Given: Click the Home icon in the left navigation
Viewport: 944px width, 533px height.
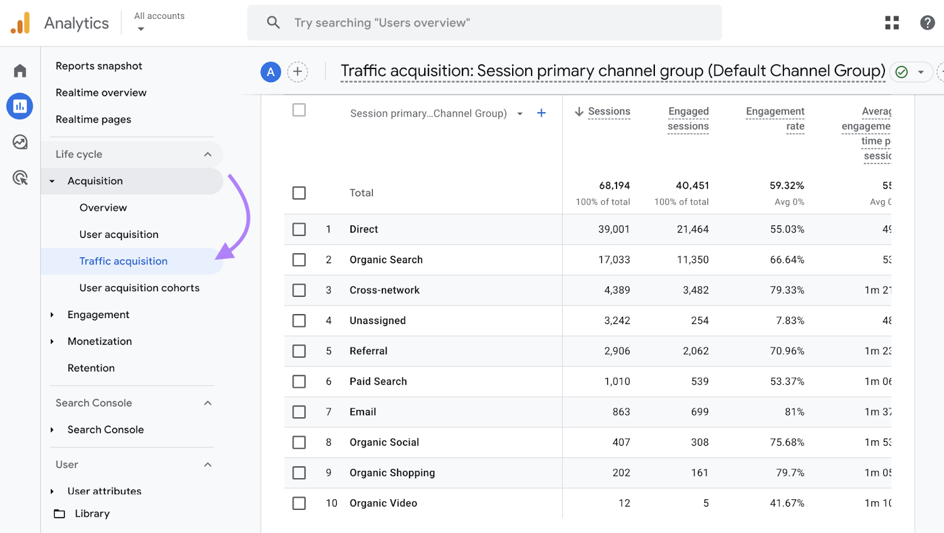Looking at the screenshot, I should [19, 70].
